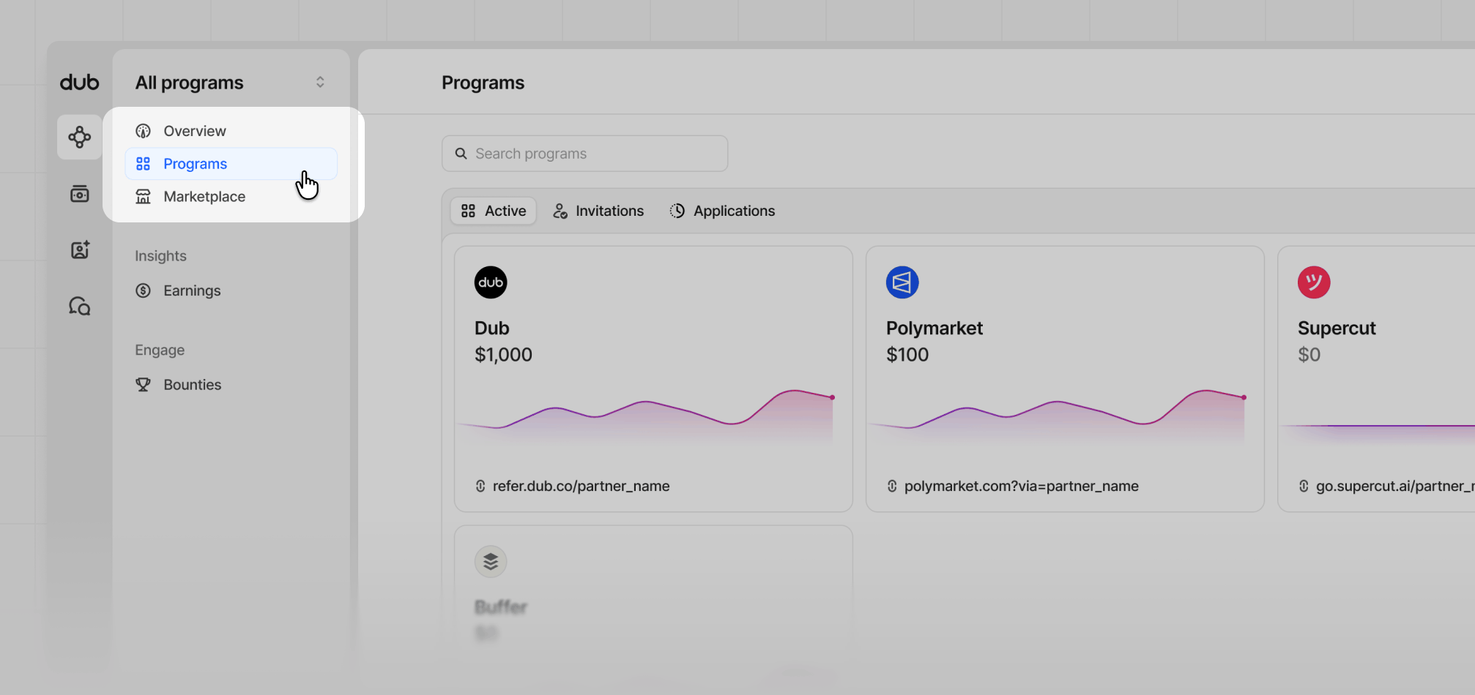Image resolution: width=1475 pixels, height=695 pixels.
Task: Open the refer.dub.co/partner_name link
Action: 582,486
